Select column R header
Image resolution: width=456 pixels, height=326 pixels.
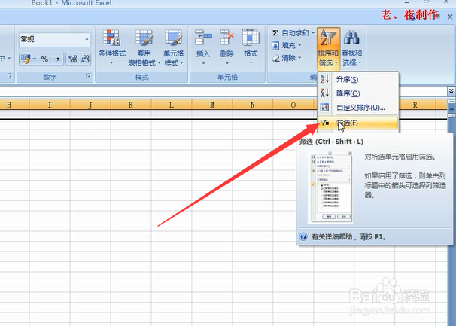pos(415,105)
